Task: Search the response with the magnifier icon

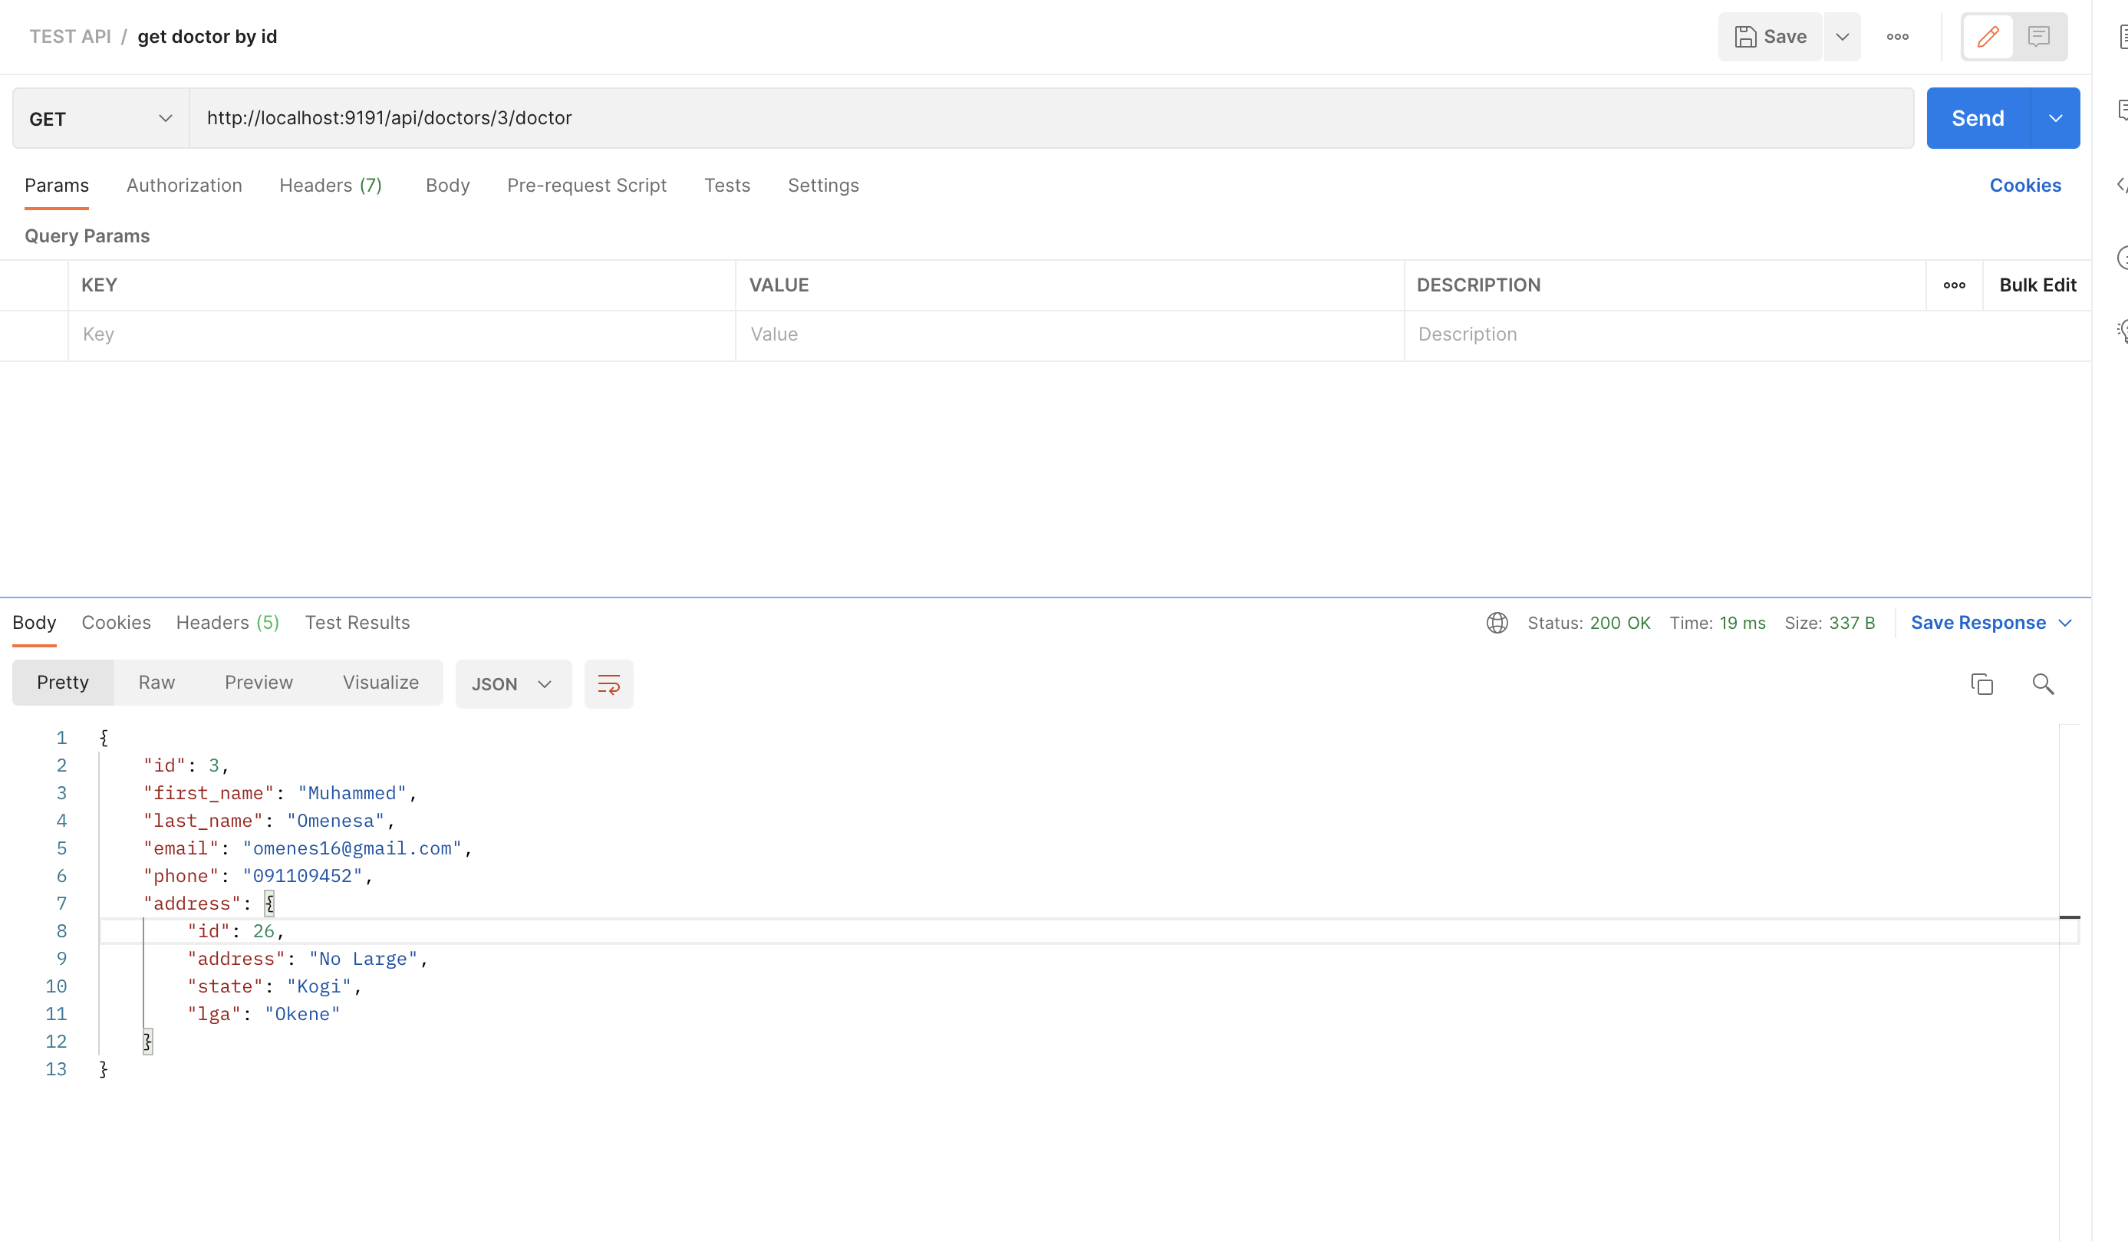Action: click(2043, 684)
